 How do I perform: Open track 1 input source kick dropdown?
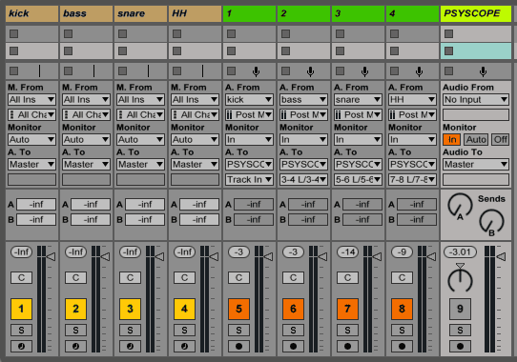pyautogui.click(x=249, y=99)
